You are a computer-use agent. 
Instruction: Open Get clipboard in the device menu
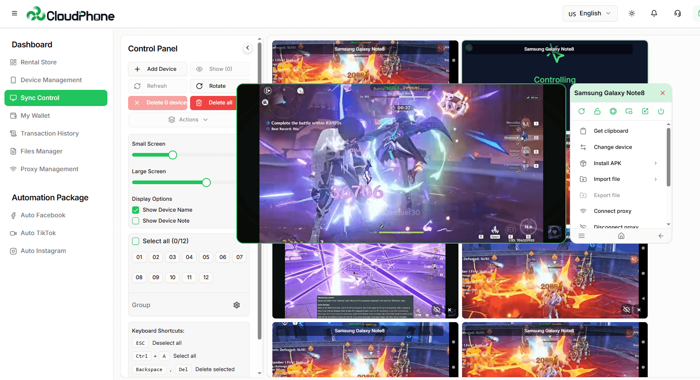pyautogui.click(x=610, y=130)
